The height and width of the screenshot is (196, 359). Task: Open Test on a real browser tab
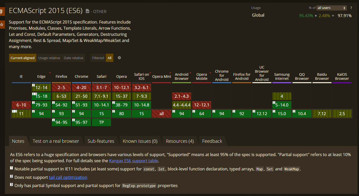[56, 141]
